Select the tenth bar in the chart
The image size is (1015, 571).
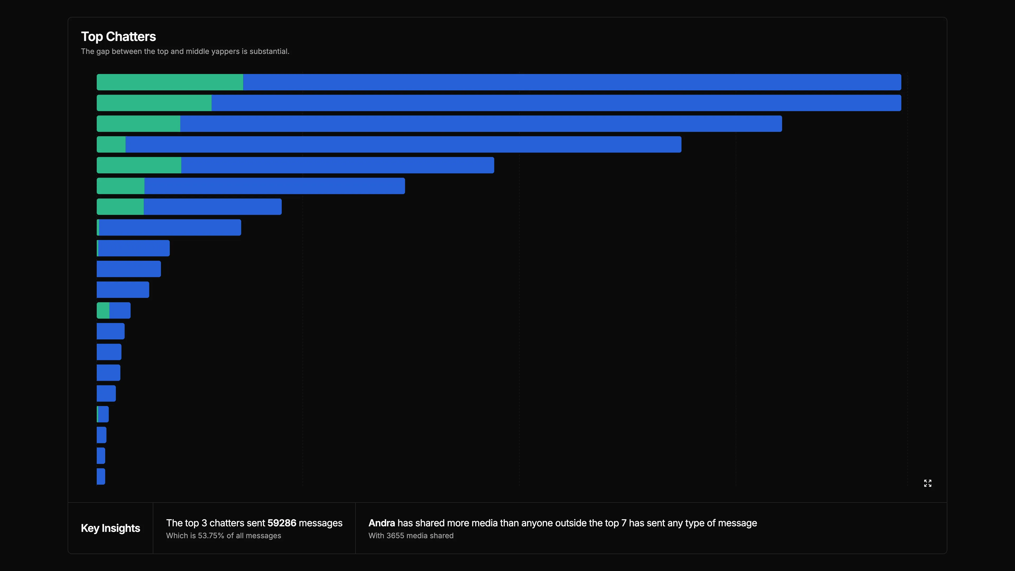128,269
